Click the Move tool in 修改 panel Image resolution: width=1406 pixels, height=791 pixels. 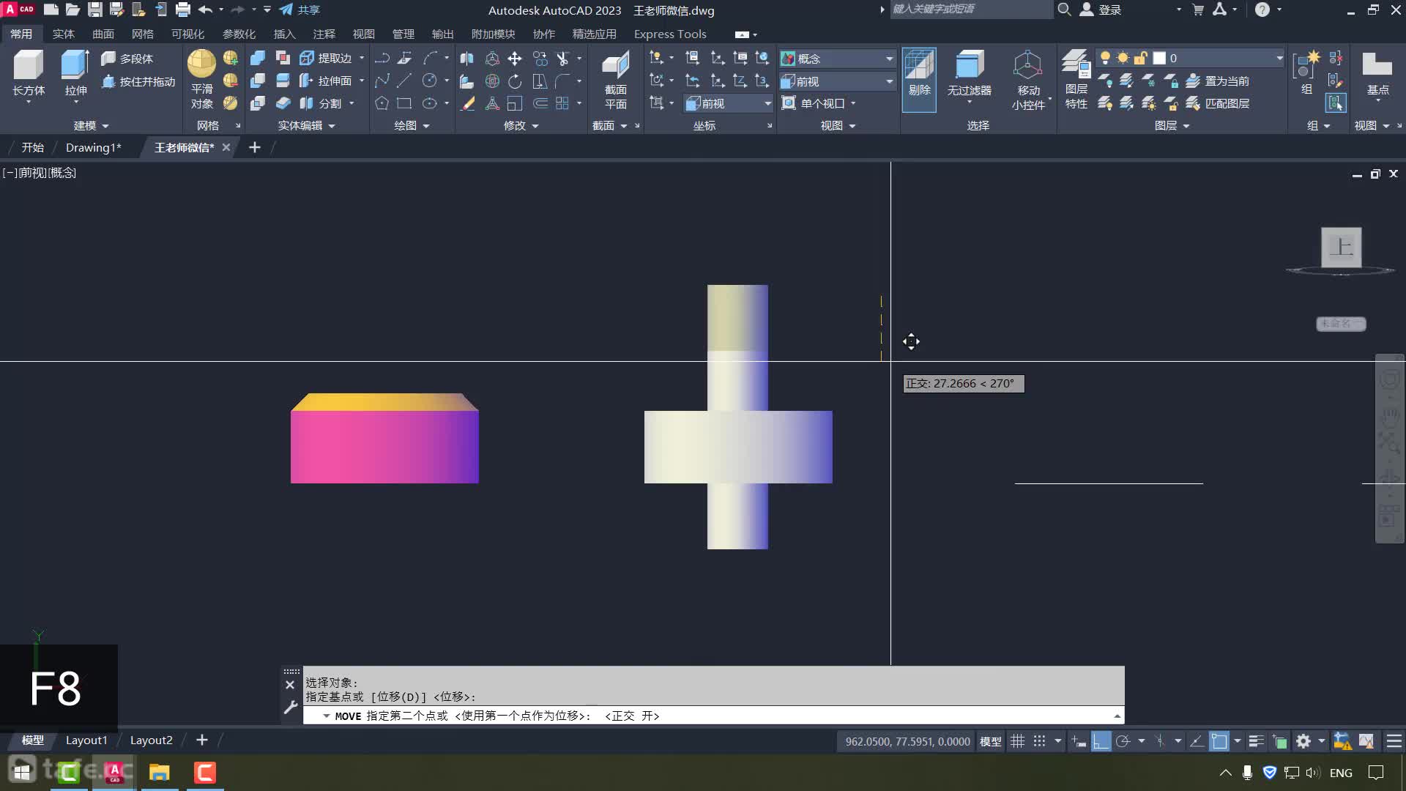[x=515, y=58]
